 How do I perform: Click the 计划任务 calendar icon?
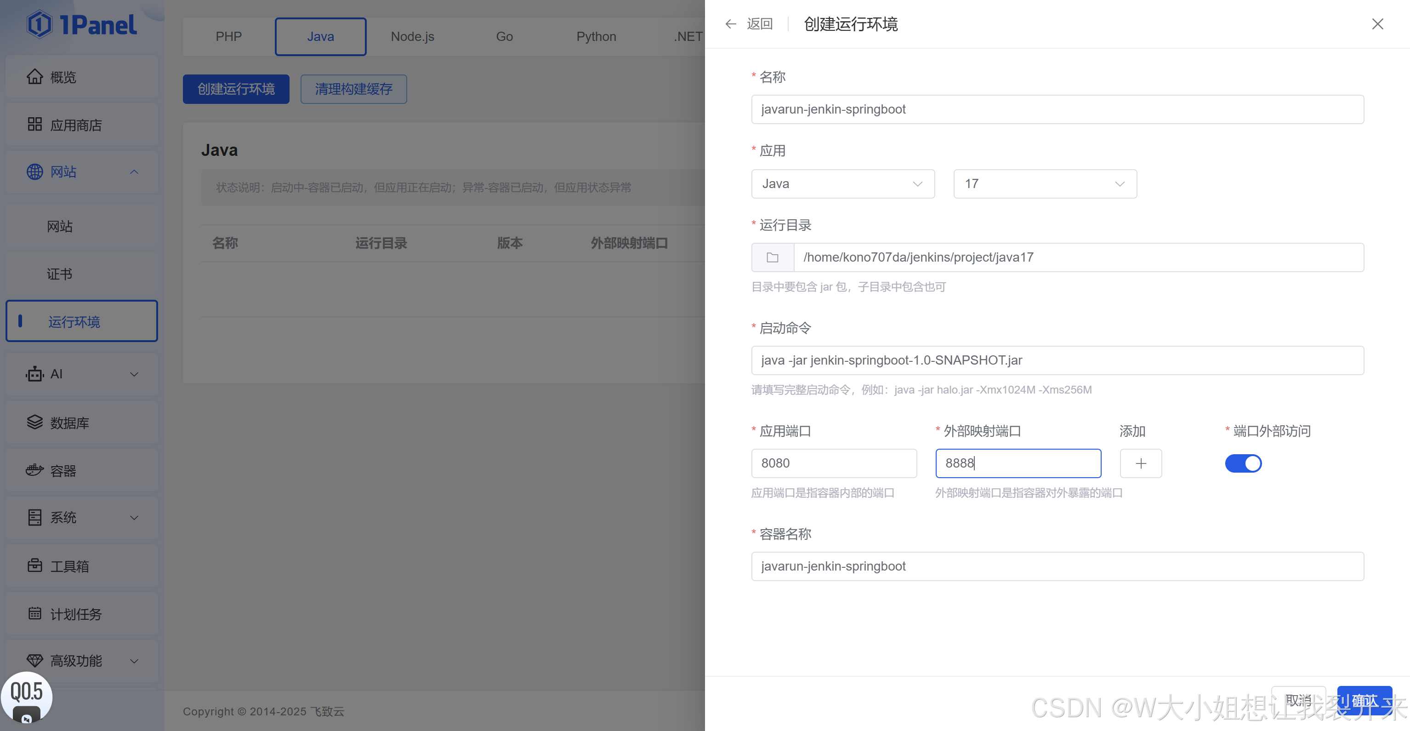pos(34,613)
